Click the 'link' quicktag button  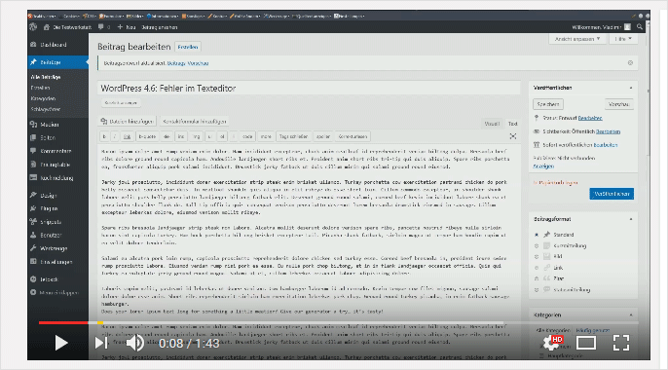point(127,136)
